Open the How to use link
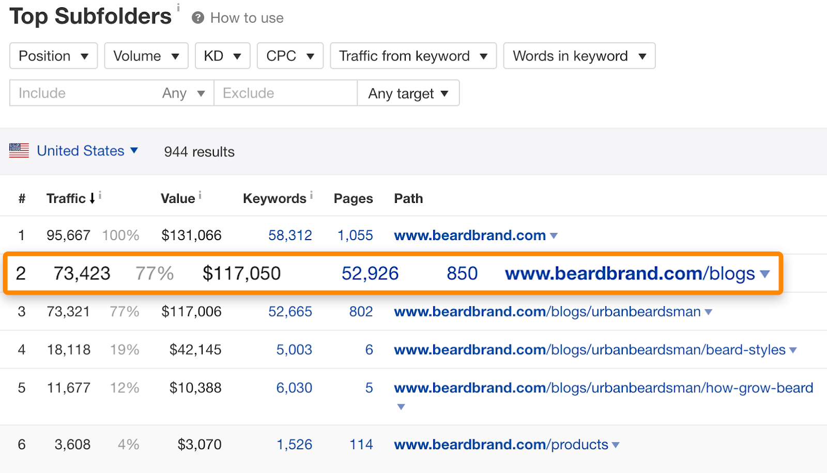The width and height of the screenshot is (827, 473). pos(247,18)
